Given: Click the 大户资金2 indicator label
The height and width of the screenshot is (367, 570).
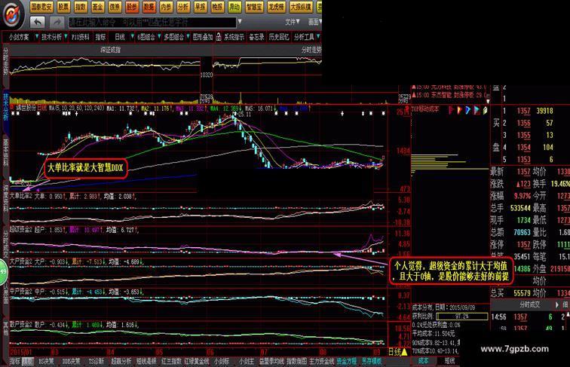Looking at the screenshot, I should click(x=21, y=261).
